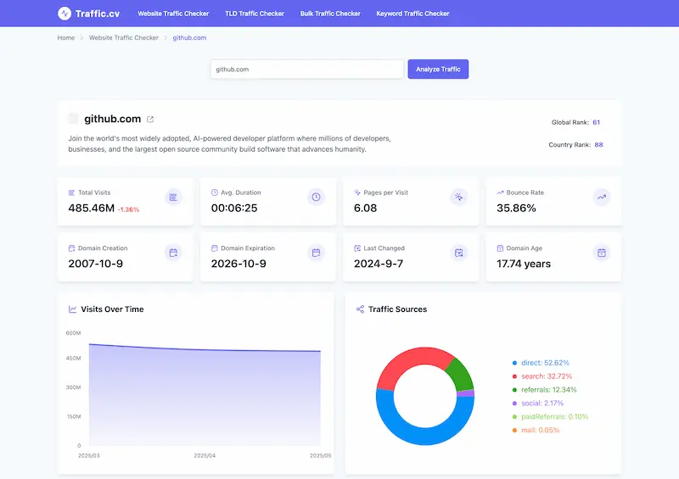Open Bulk Traffic Checker in navbar
This screenshot has width=679, height=479.
point(330,14)
